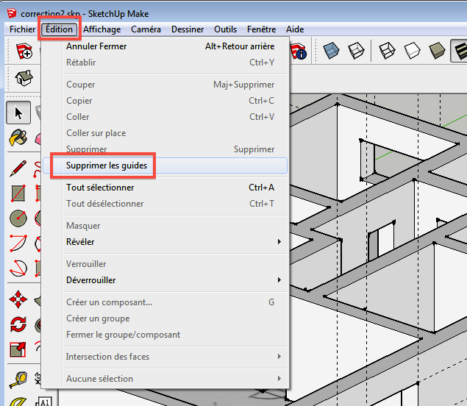
Task: Select the Pie arc tool
Action: 18,268
